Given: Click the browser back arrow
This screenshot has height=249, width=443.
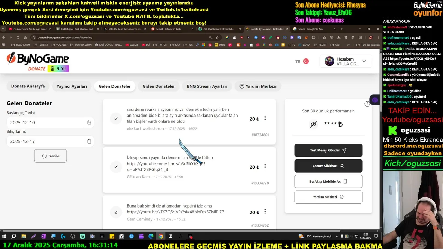Looking at the screenshot, I should 4,37.
